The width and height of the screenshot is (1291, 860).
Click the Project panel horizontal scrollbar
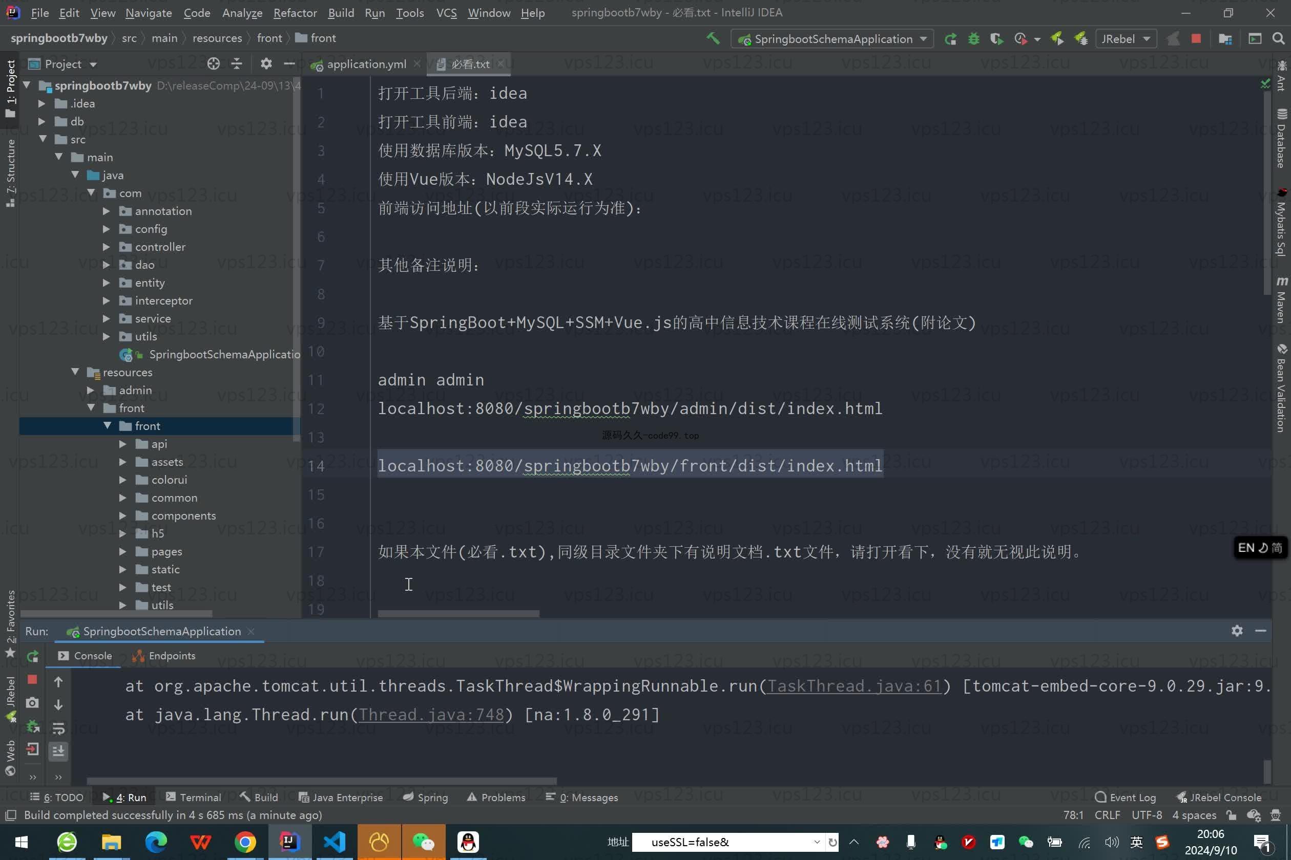[116, 614]
